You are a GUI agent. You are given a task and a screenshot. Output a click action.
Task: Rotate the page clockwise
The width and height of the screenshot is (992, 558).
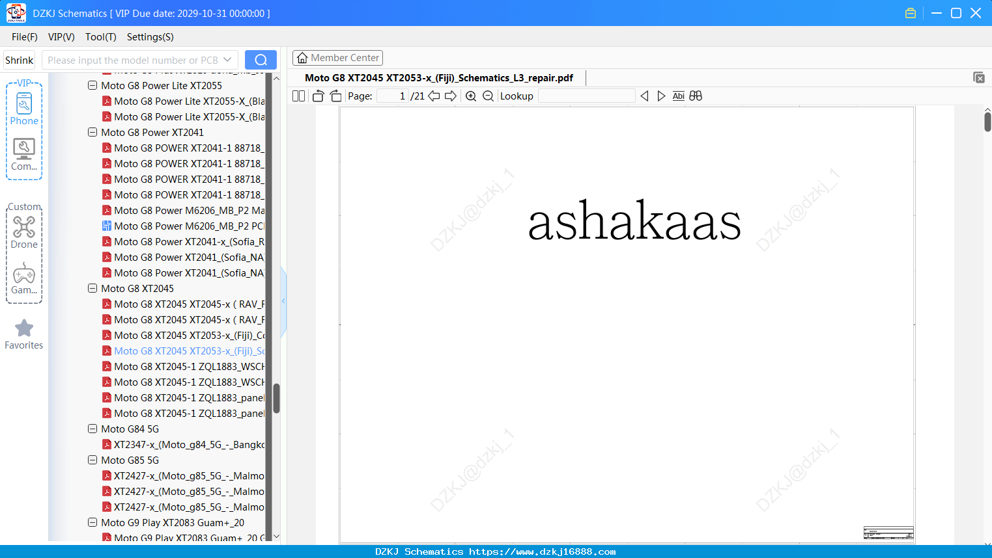(x=336, y=96)
